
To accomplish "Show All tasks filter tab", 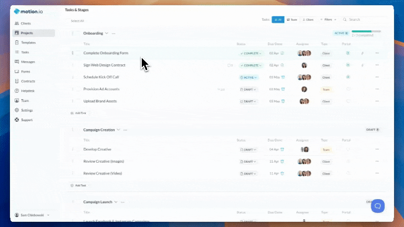I will point(278,19).
